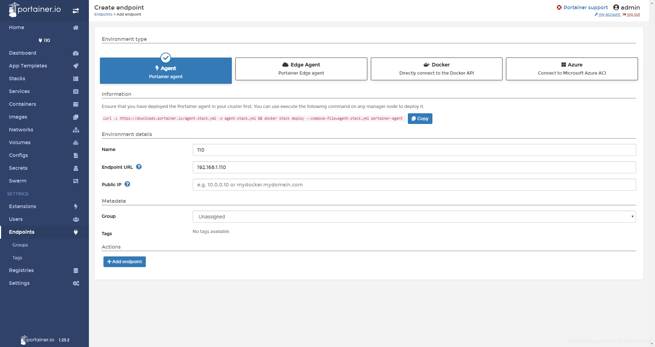Click the curl agent-stack command text
The image size is (655, 347).
pyautogui.click(x=253, y=119)
